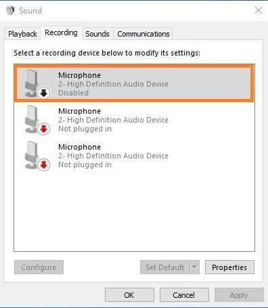Switch to the Playback tab
The height and width of the screenshot is (308, 268).
[x=22, y=34]
